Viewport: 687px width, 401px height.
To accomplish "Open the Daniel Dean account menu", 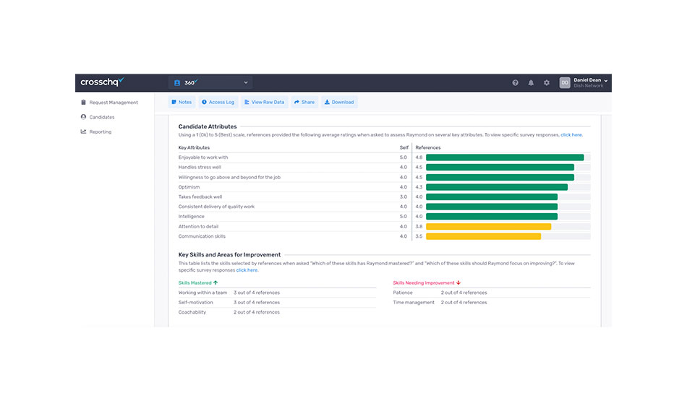I will tap(591, 82).
